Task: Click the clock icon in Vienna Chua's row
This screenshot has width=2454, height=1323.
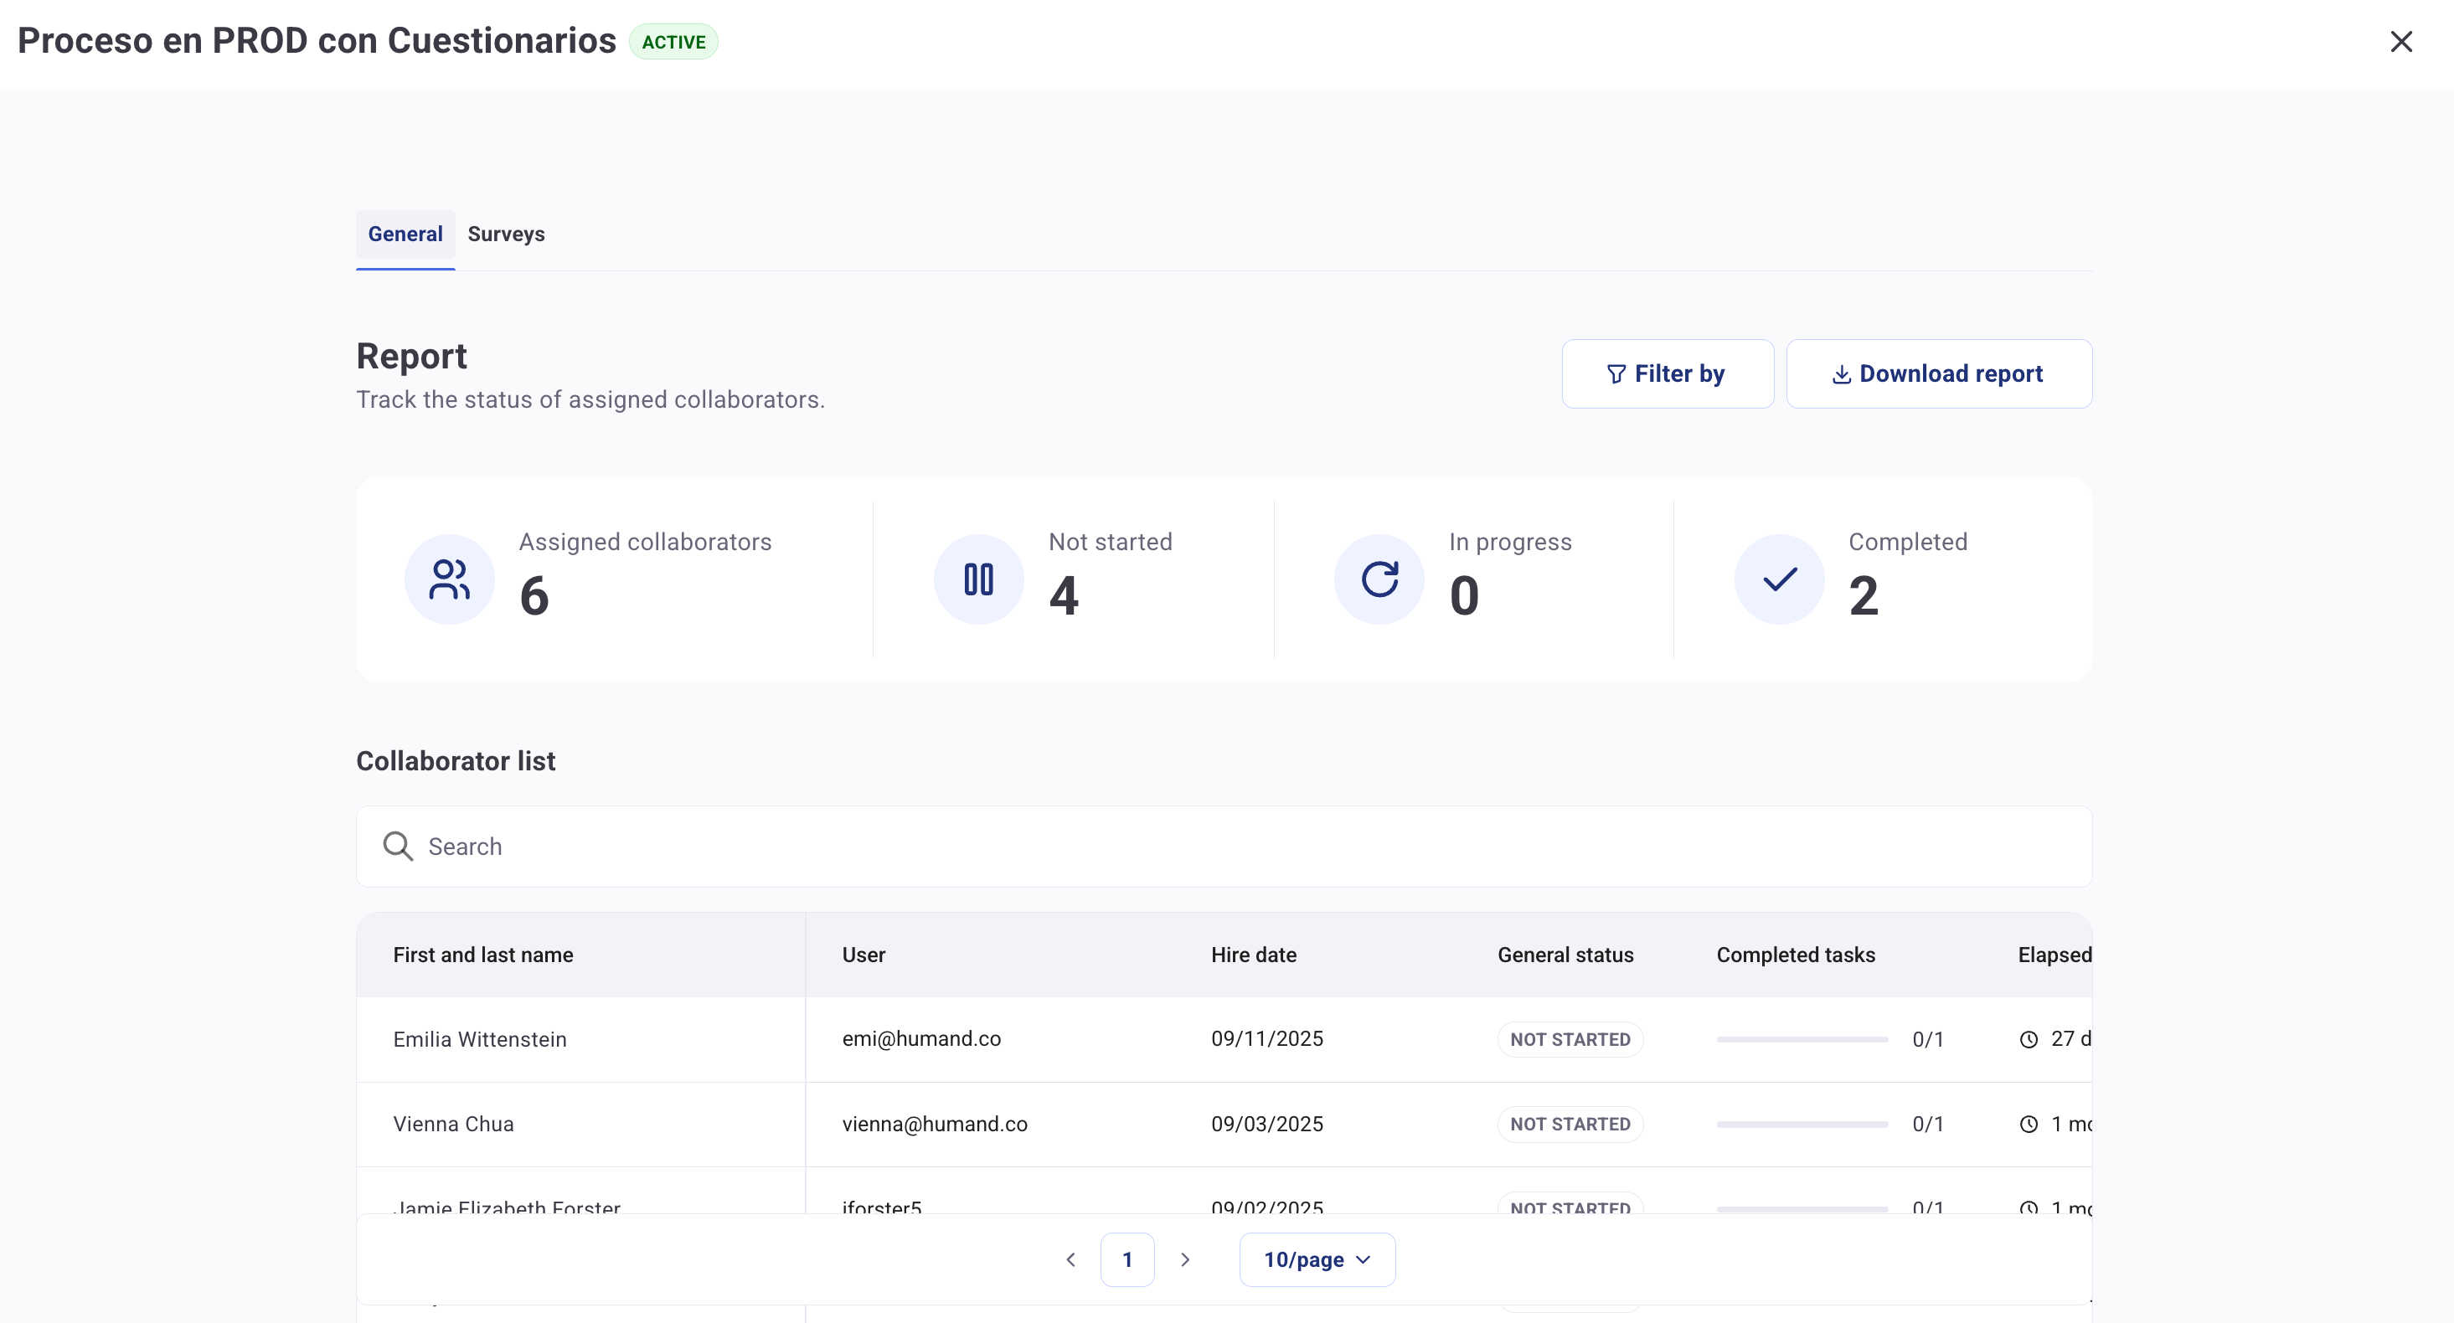Action: click(2029, 1124)
